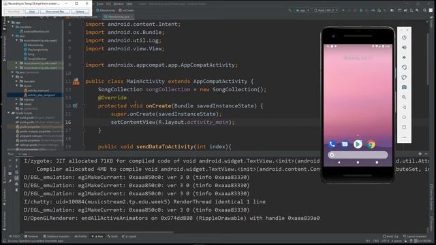The height and width of the screenshot is (245, 436).
Task: Click the Debug app bug icon
Action: 361,10
